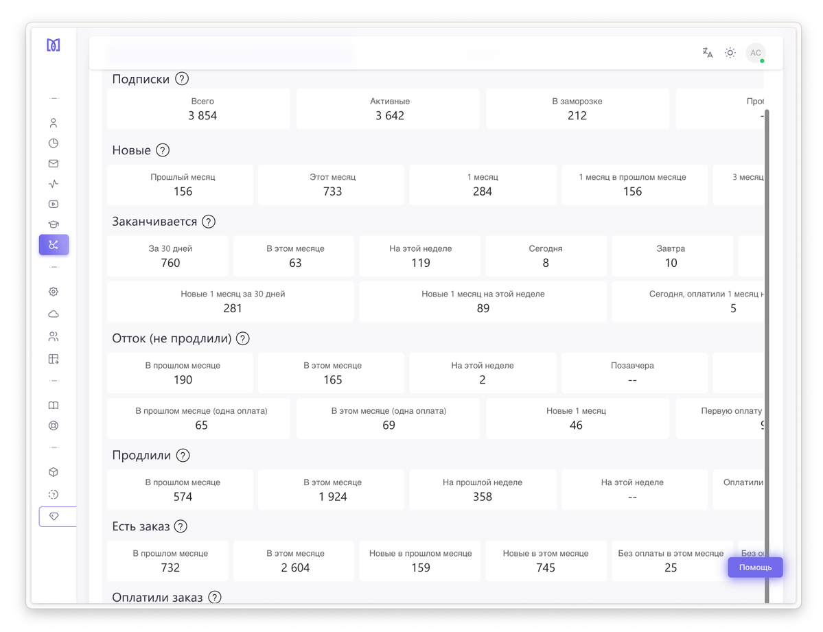
Task: Toggle the light/dark theme sun icon
Action: [x=730, y=53]
